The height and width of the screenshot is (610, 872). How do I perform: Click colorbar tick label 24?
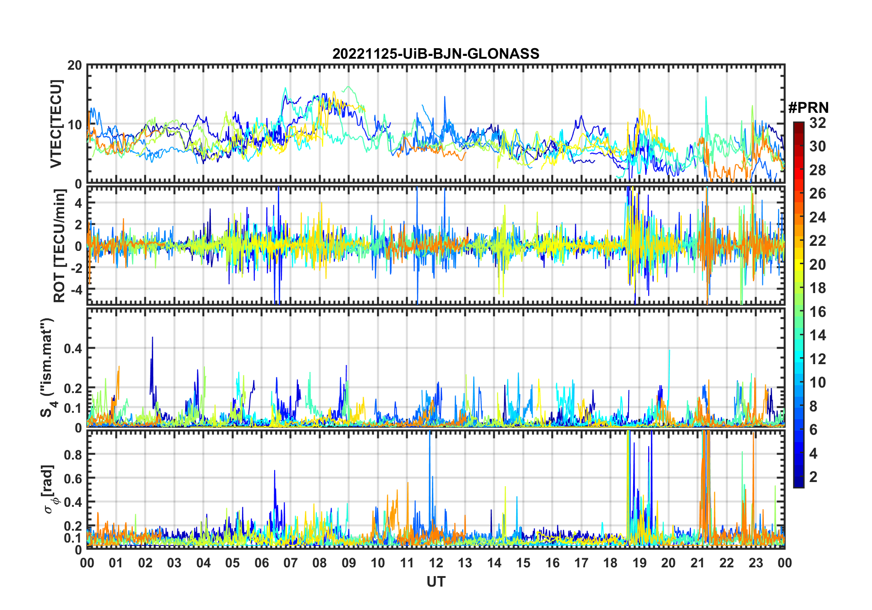[817, 217]
